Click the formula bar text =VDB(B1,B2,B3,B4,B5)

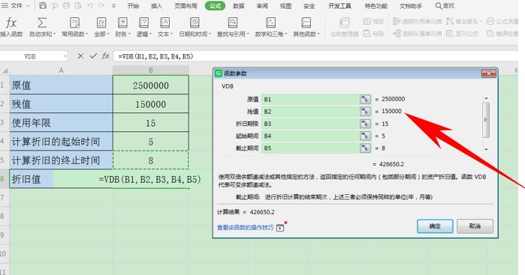[x=155, y=56]
